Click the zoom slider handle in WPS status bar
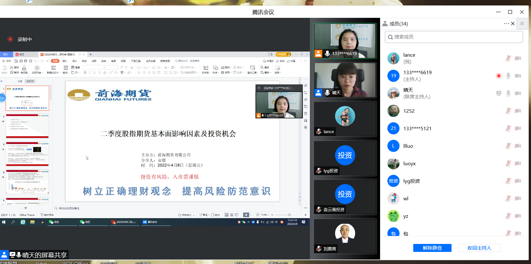The width and height of the screenshot is (531, 264). click(289, 215)
